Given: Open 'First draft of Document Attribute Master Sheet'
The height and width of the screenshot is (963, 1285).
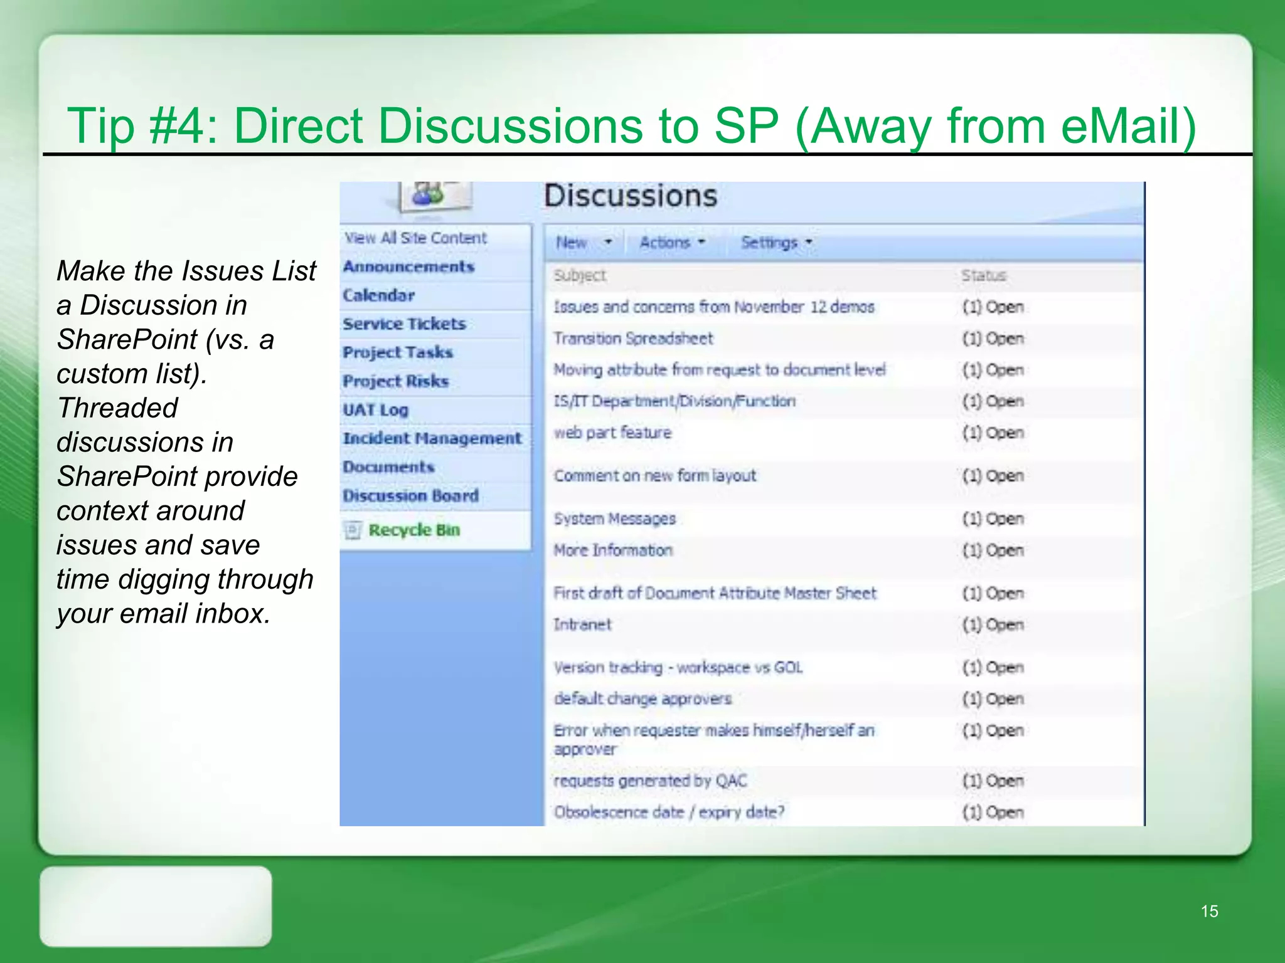Looking at the screenshot, I should [x=715, y=593].
